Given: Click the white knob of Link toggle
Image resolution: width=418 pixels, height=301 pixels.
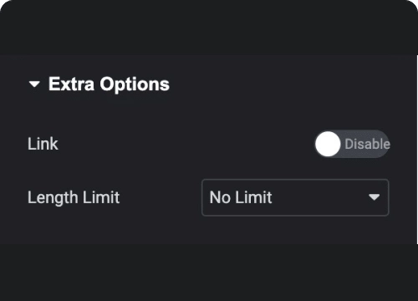Looking at the screenshot, I should point(328,144).
